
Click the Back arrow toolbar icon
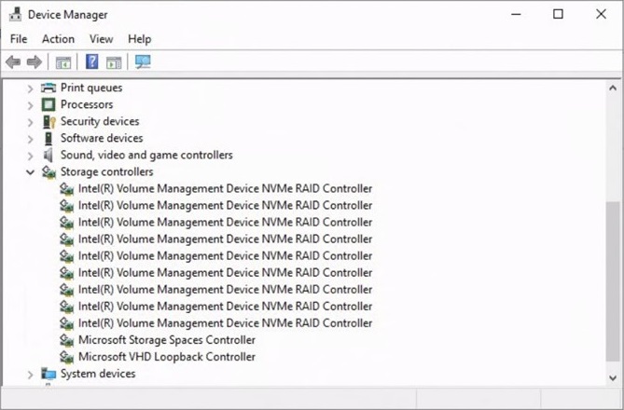click(x=13, y=62)
